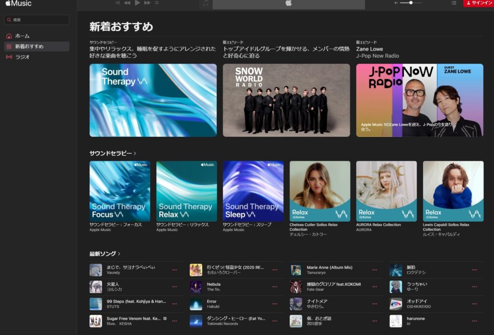Click the サウンドセラピー：フォーカス title link
Image resolution: width=494 pixels, height=335 pixels.
pos(116,225)
